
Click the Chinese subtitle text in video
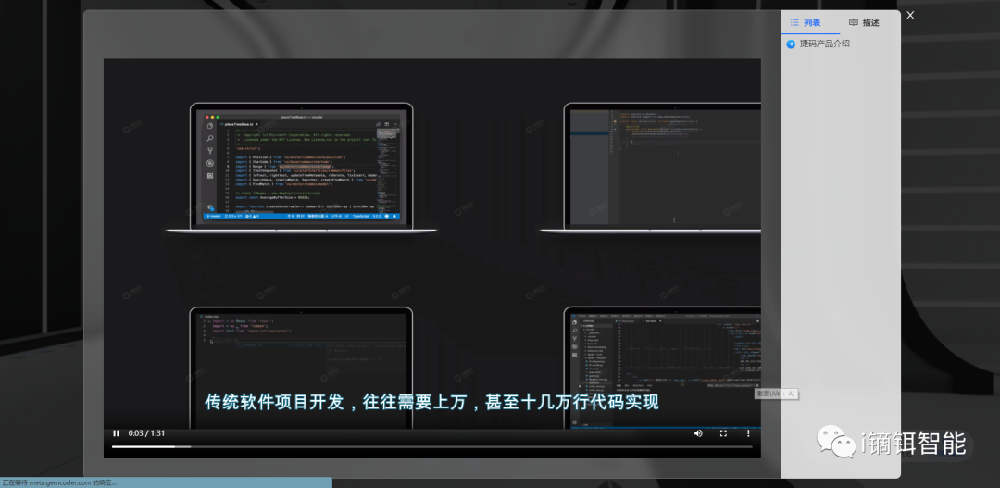point(431,403)
